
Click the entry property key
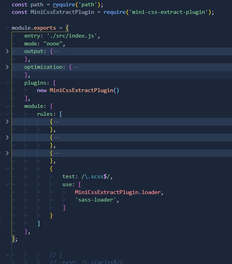[32, 36]
